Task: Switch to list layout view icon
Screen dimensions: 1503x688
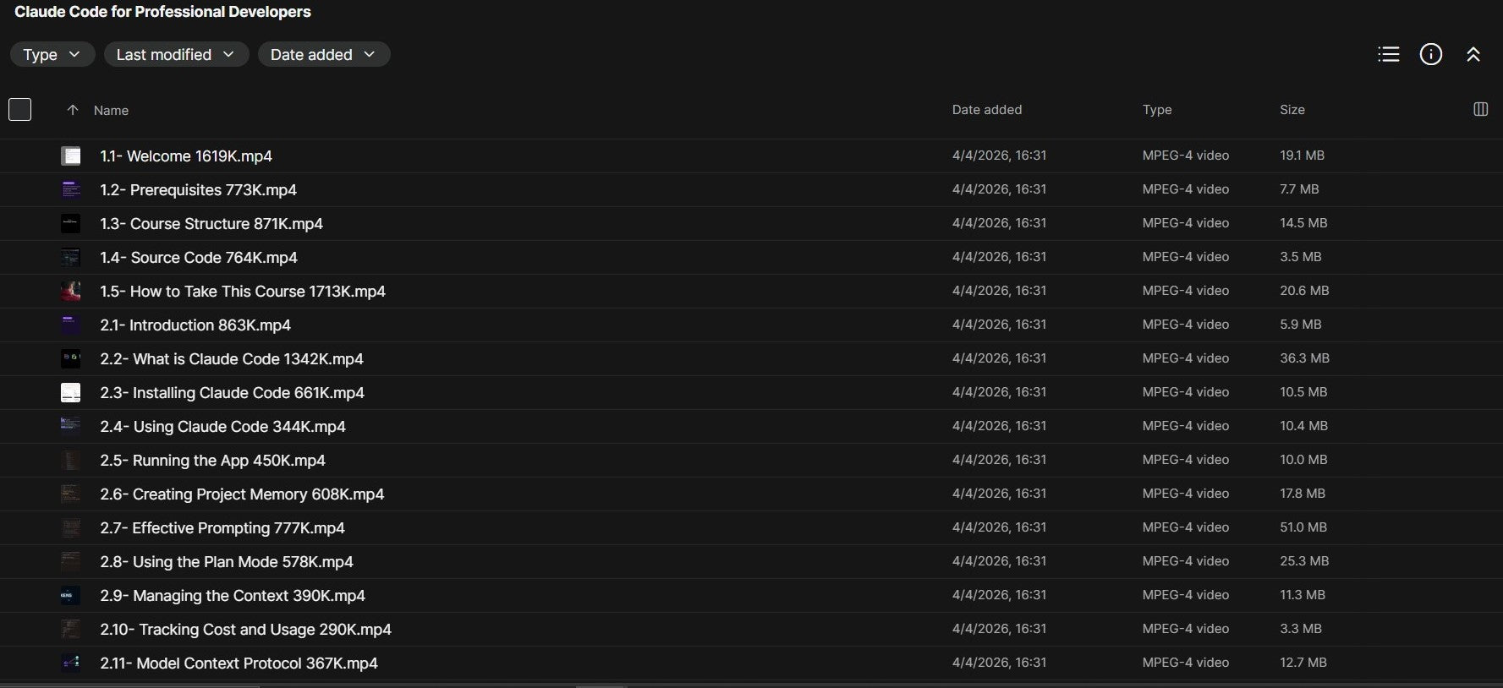Action: point(1388,54)
